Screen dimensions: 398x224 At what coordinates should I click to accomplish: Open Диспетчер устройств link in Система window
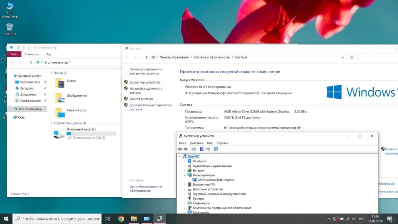coord(144,82)
